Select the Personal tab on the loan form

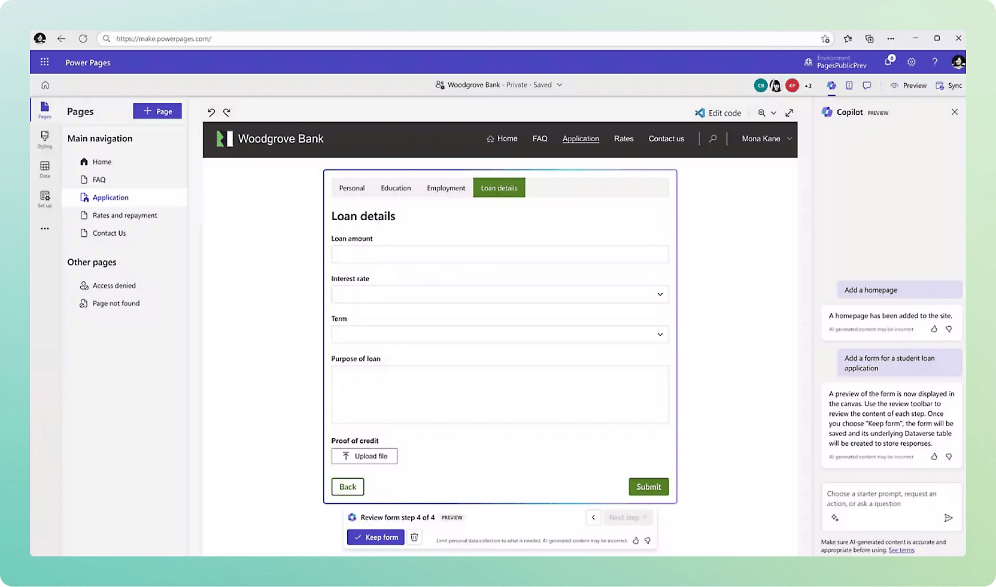point(352,187)
